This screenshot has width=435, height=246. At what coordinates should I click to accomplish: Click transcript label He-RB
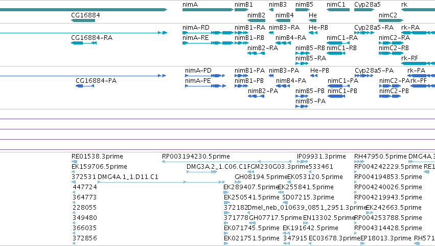318,28
